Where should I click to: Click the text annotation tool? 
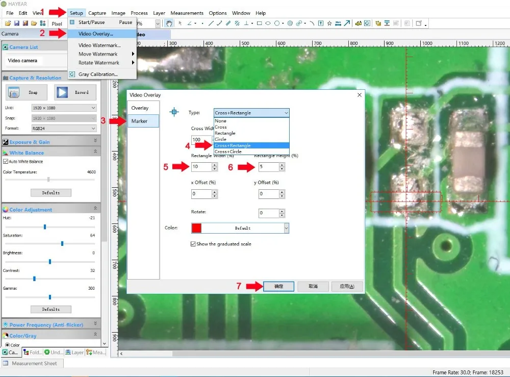[320, 23]
